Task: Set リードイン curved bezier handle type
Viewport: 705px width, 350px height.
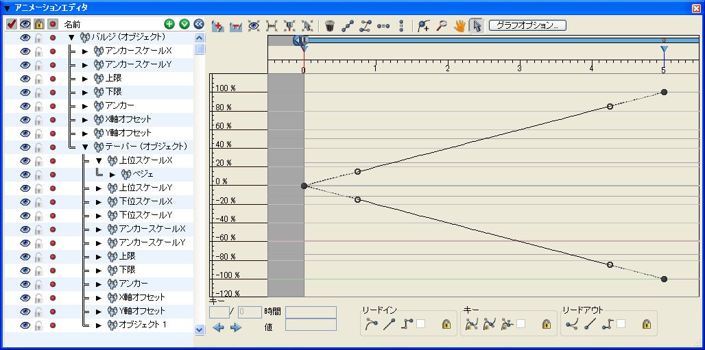Action: click(x=372, y=324)
